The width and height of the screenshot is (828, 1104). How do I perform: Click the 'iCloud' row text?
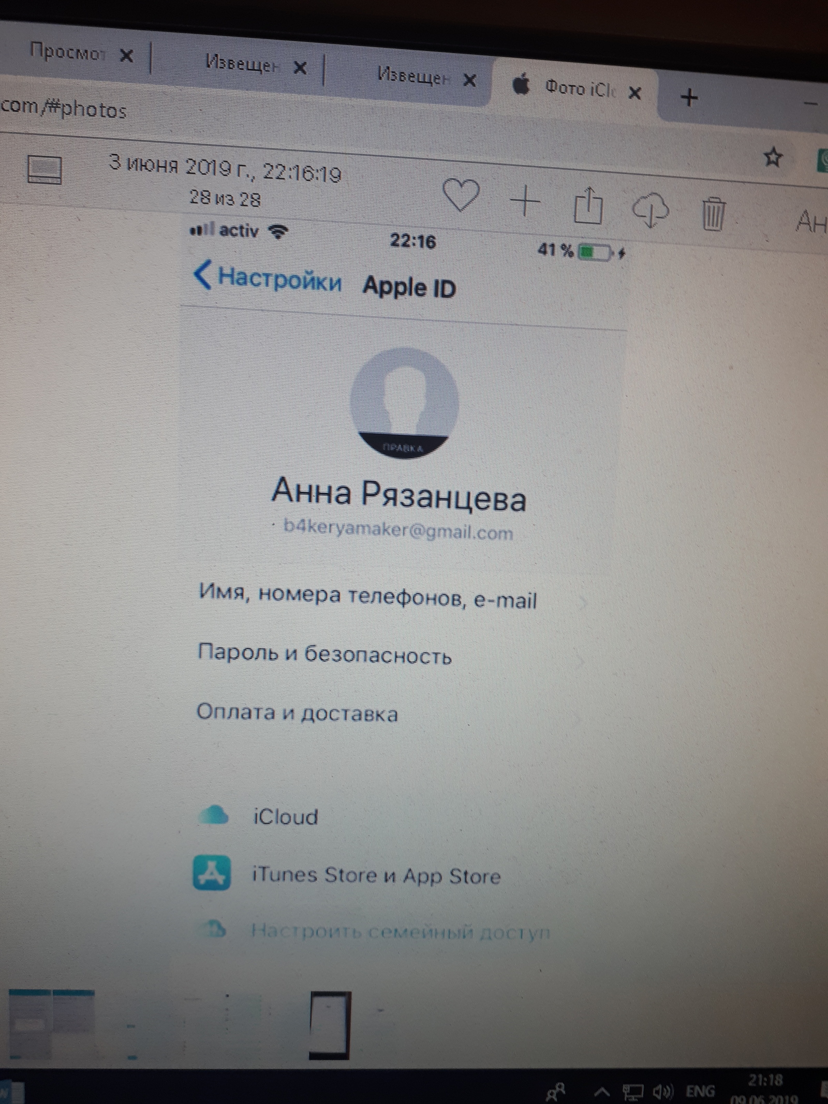pyautogui.click(x=285, y=817)
